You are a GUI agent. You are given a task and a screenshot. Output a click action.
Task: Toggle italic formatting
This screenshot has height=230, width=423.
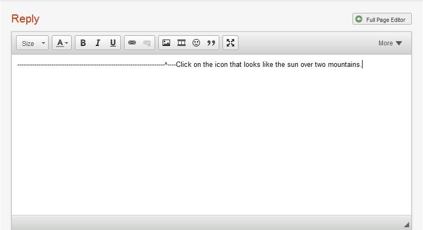click(x=98, y=43)
